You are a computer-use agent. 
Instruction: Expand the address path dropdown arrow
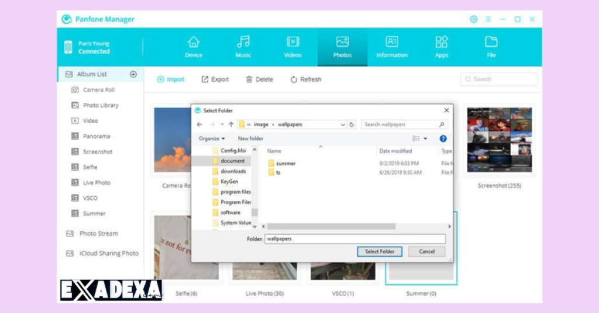point(343,124)
